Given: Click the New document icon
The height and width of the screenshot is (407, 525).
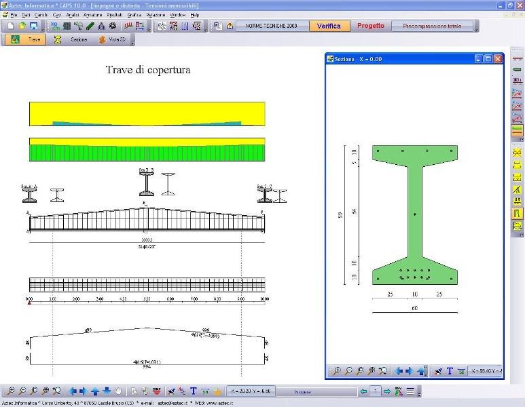Looking at the screenshot, I should coord(11,26).
